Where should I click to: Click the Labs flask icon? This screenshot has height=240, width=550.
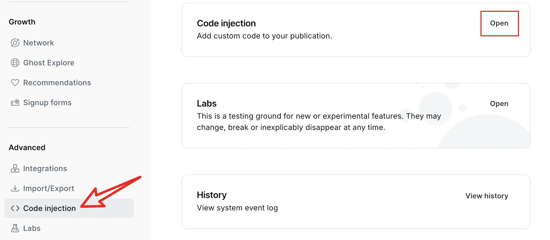click(x=16, y=228)
